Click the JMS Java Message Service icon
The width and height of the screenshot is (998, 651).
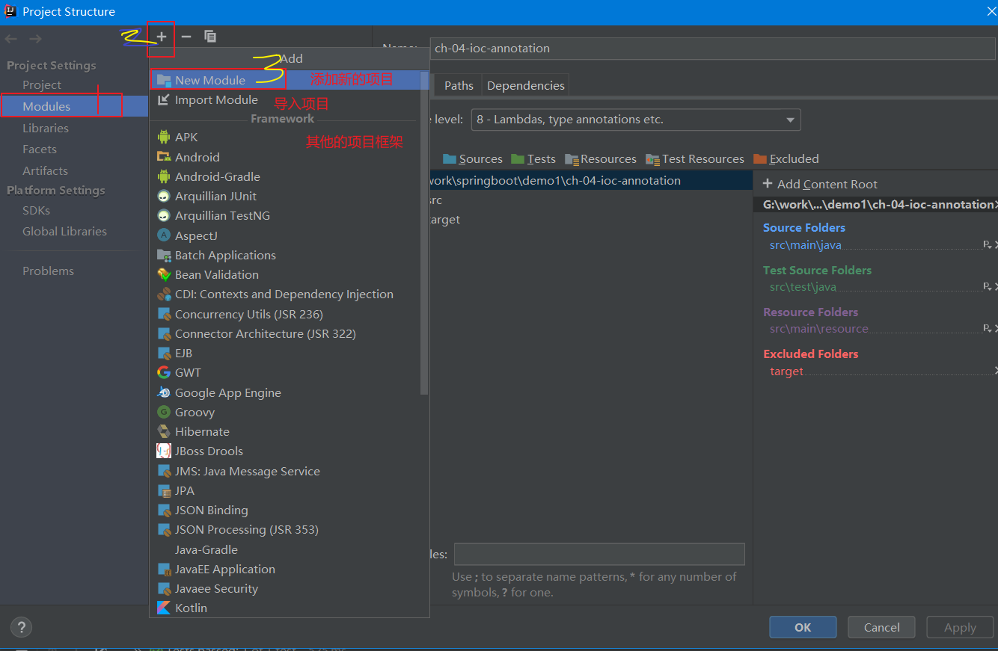[164, 471]
